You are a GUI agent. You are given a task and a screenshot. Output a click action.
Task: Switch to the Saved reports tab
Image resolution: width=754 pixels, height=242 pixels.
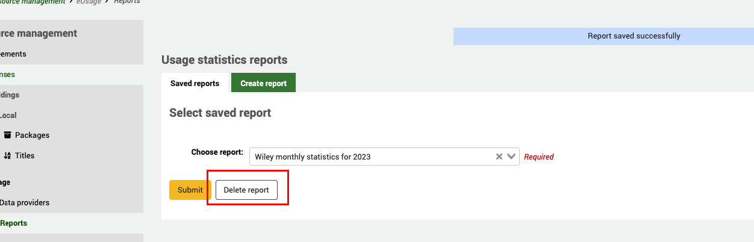pyautogui.click(x=195, y=83)
